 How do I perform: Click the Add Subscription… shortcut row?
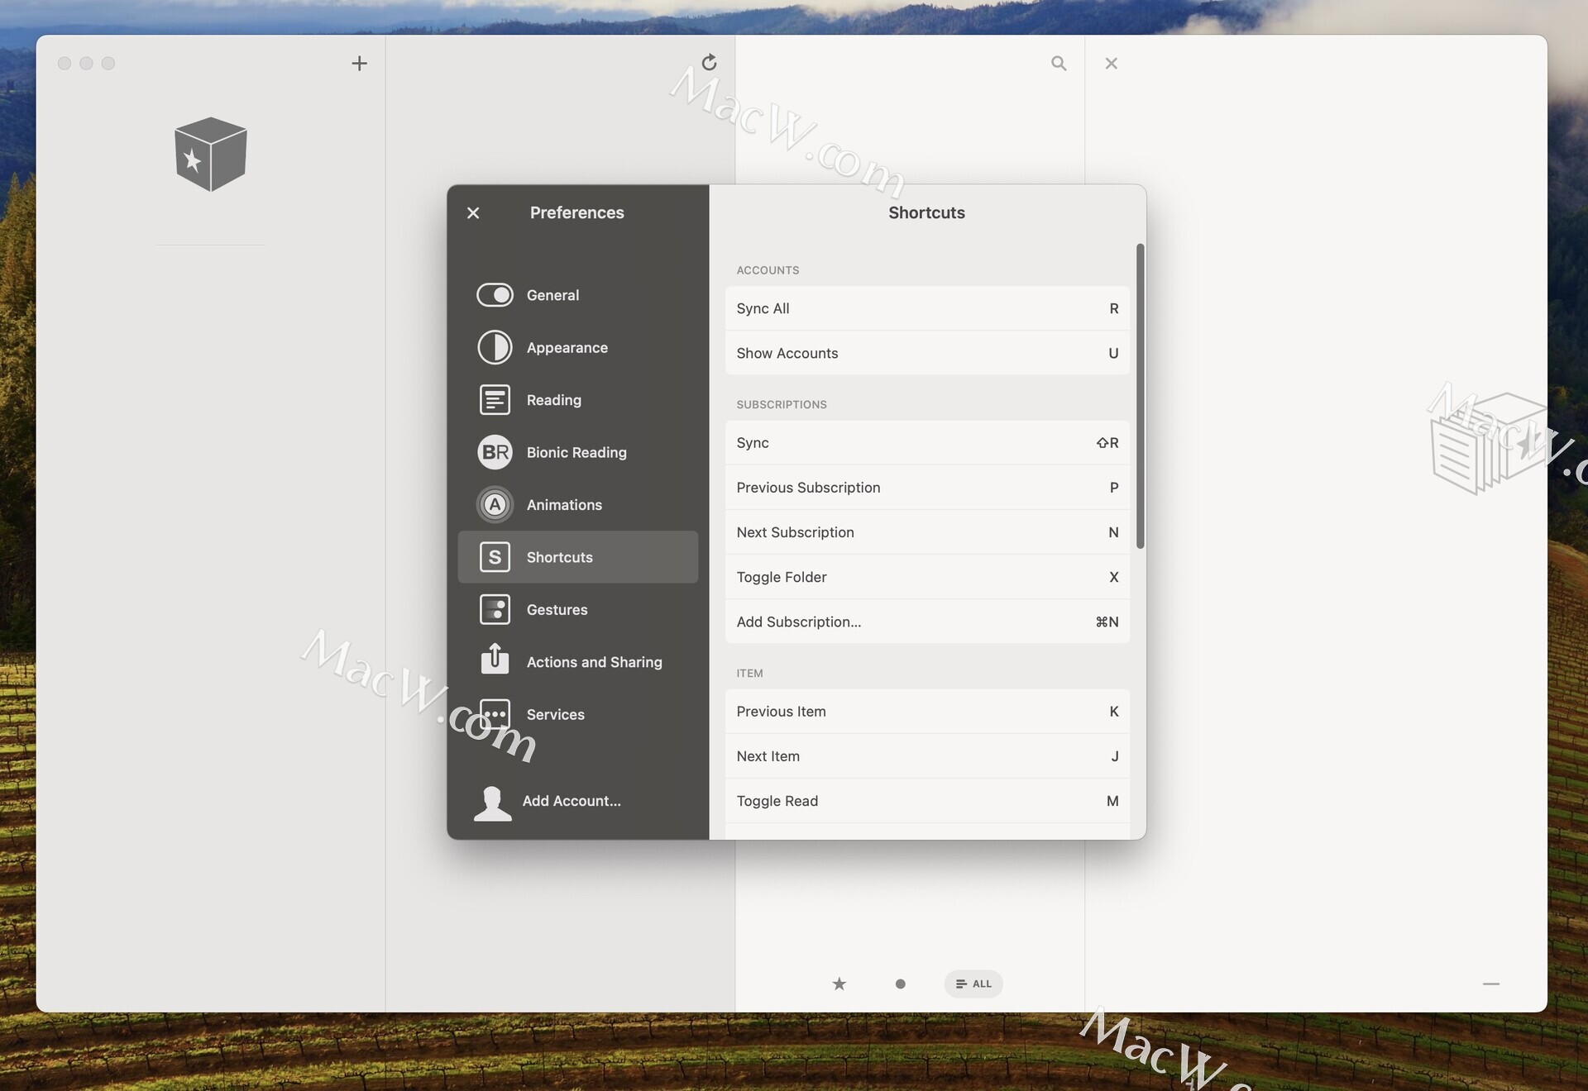point(926,622)
